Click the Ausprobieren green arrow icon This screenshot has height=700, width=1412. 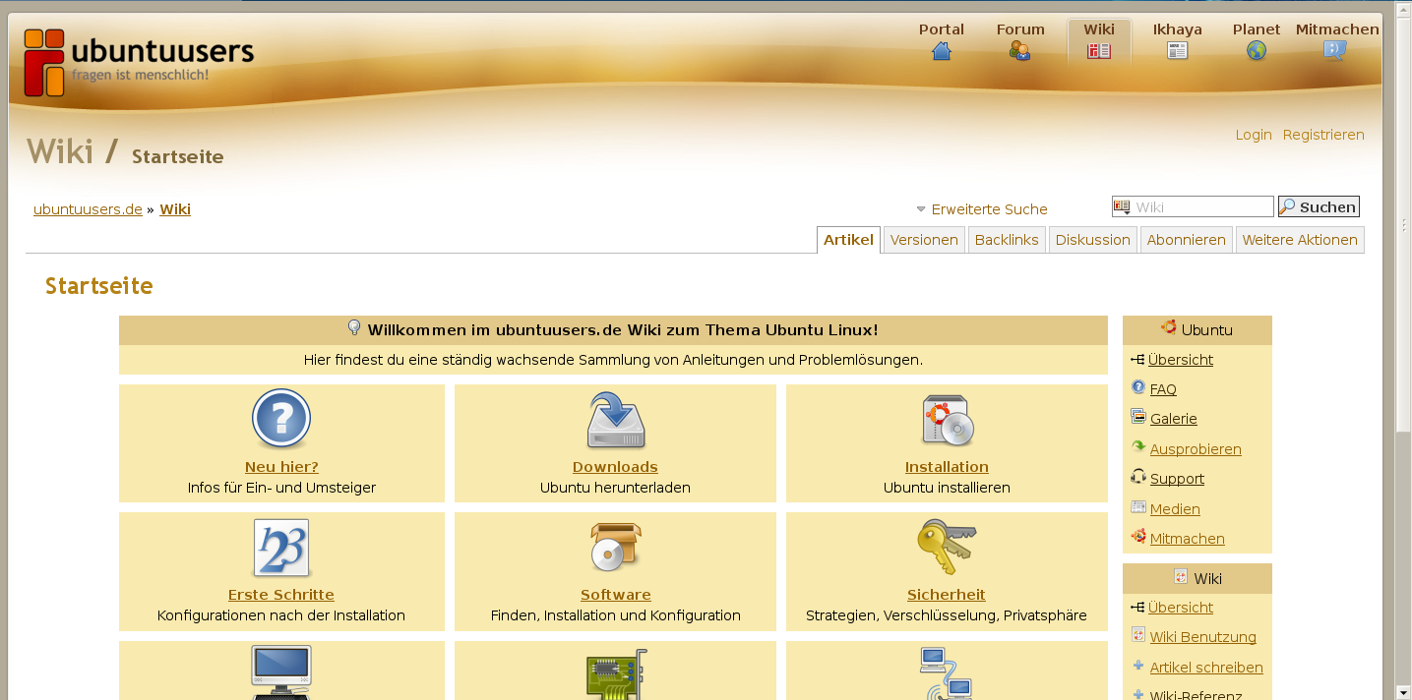click(1138, 447)
